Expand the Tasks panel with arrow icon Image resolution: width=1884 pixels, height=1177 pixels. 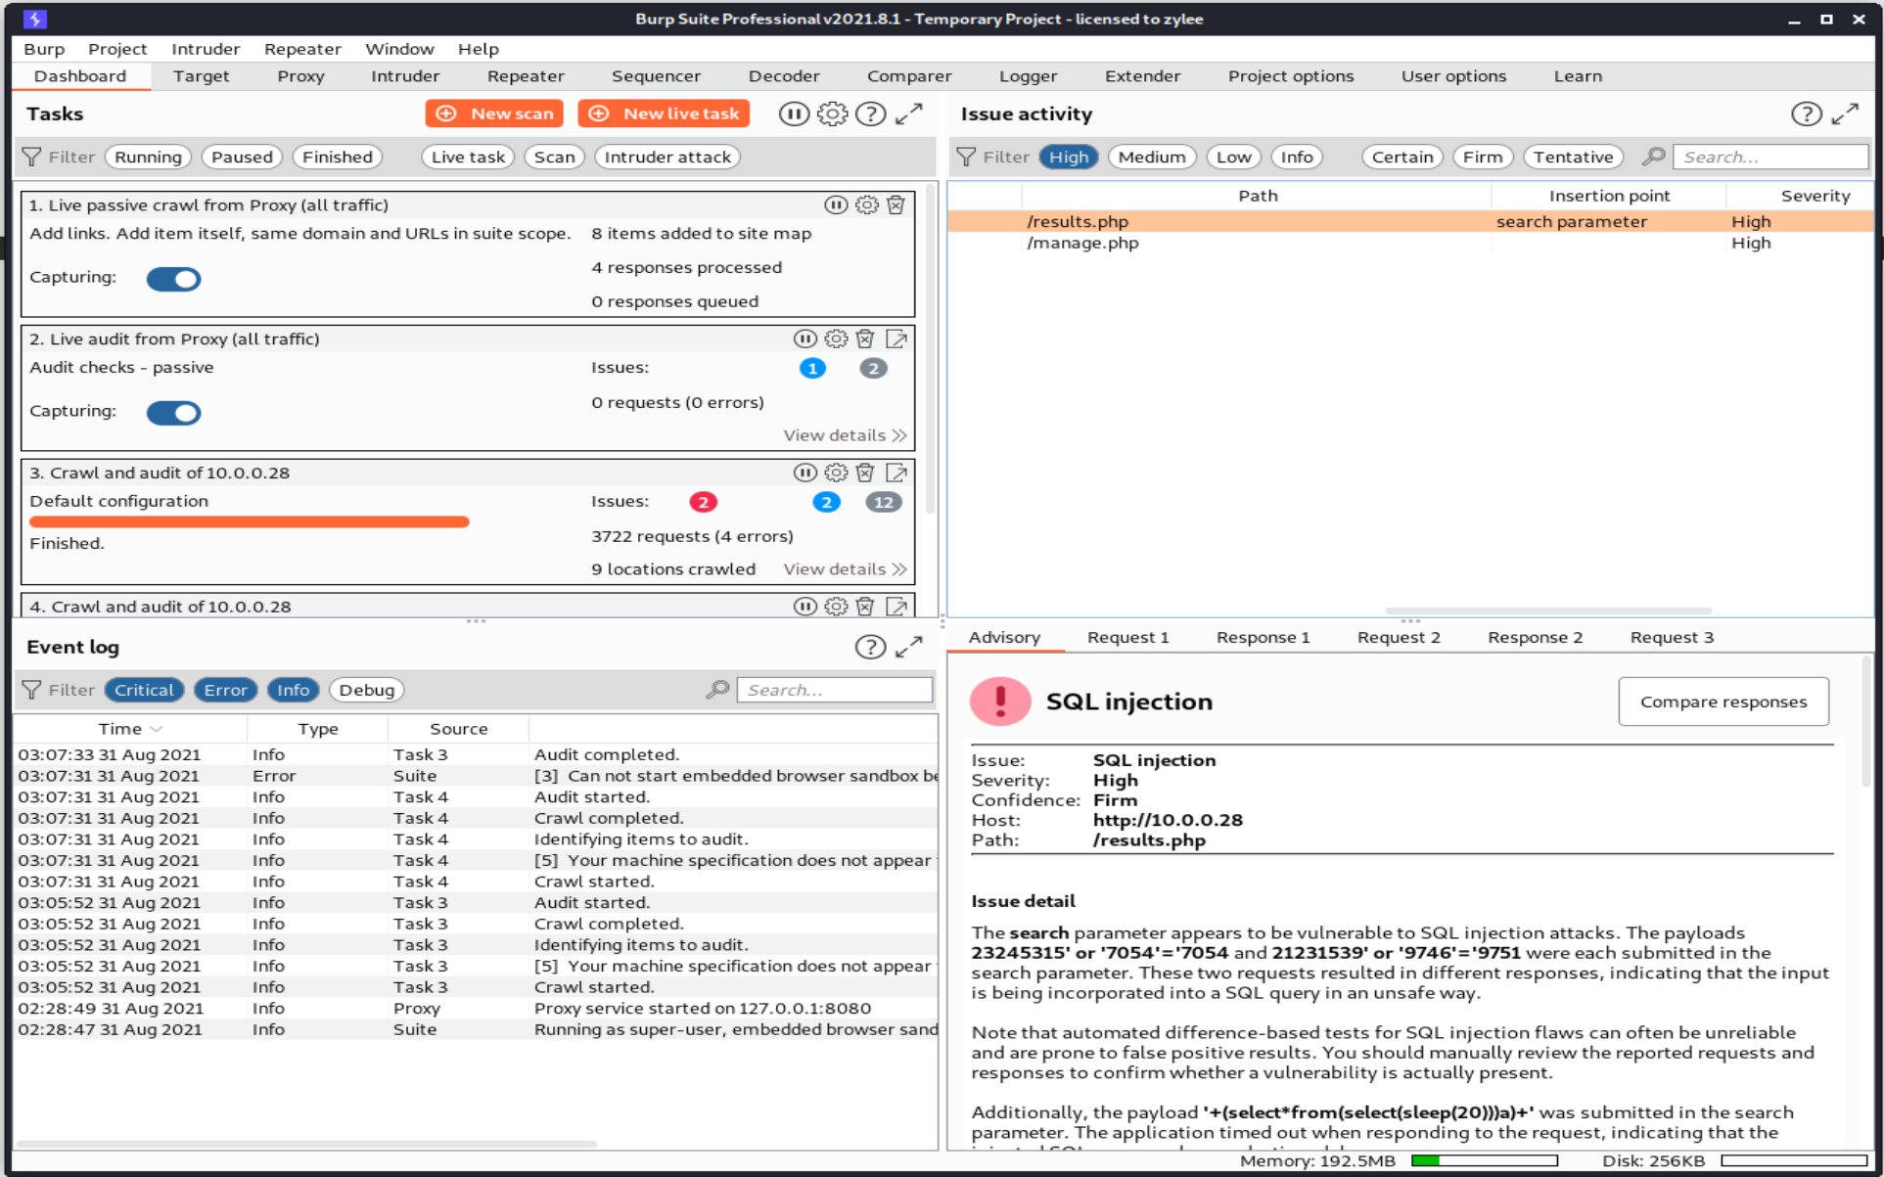(x=908, y=114)
